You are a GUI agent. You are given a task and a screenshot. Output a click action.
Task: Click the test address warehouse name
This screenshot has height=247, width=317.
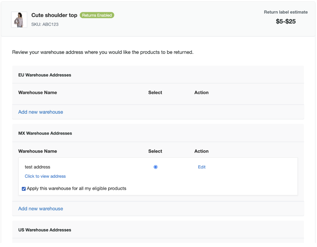coord(37,167)
